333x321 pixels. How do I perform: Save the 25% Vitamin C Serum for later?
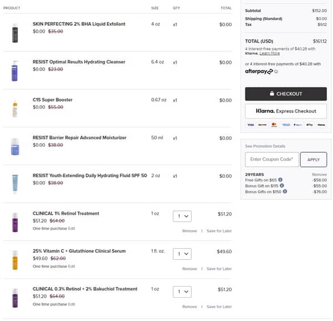[219, 269]
